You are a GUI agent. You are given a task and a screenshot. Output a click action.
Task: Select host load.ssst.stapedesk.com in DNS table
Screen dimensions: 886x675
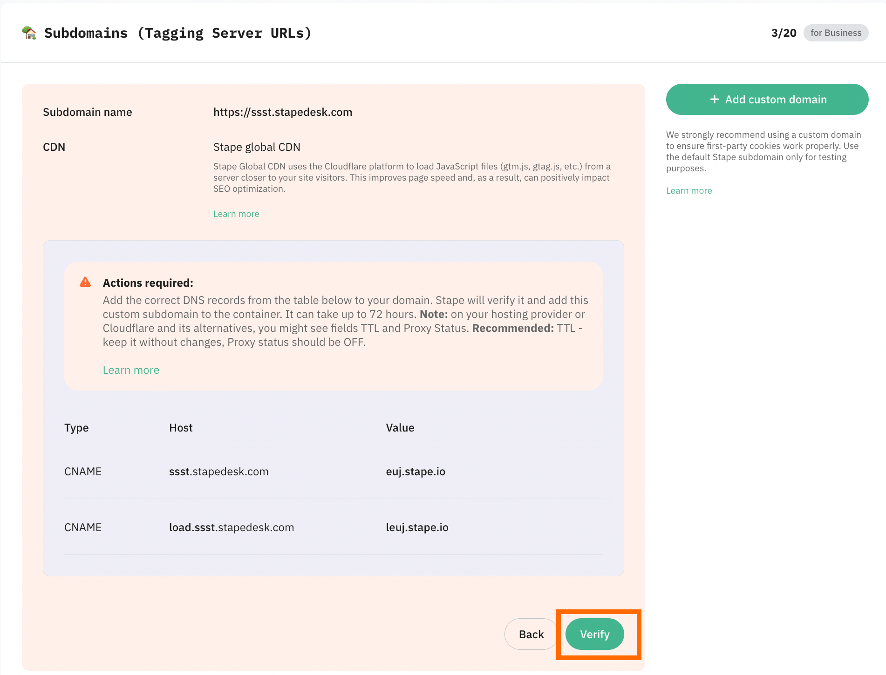[232, 527]
